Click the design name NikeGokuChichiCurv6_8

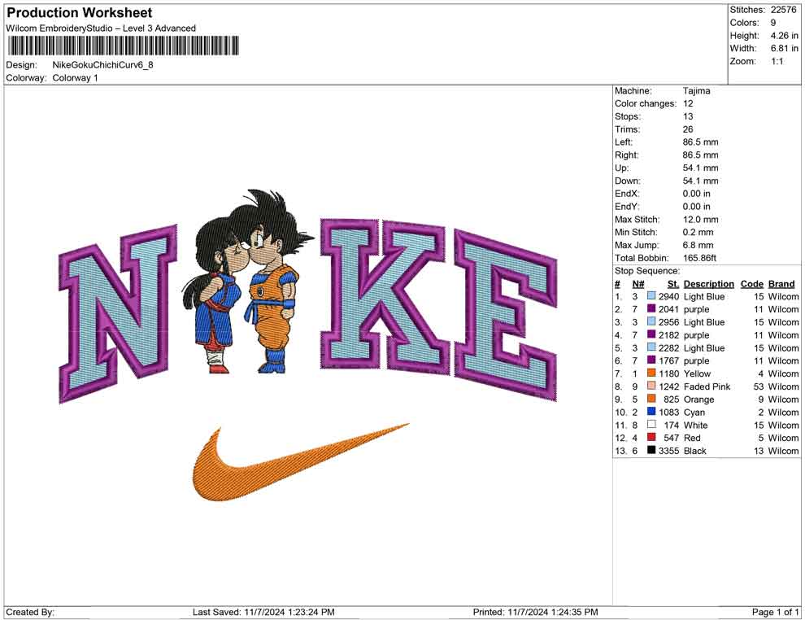coord(102,65)
